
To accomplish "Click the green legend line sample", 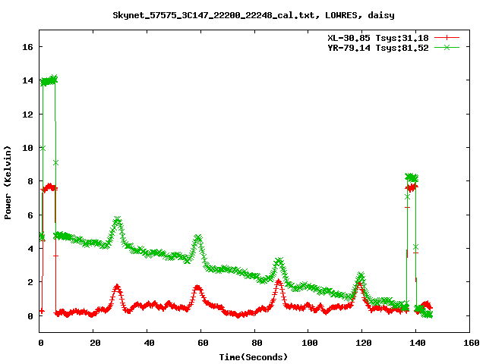I will (x=447, y=47).
